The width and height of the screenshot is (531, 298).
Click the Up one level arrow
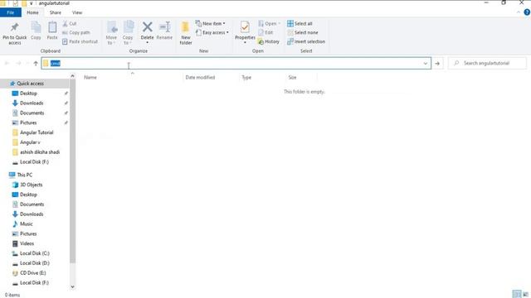36,63
